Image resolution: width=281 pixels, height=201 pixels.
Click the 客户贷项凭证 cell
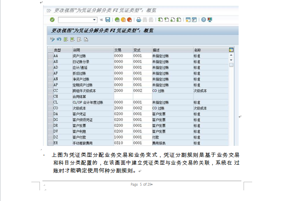[x=93, y=120]
